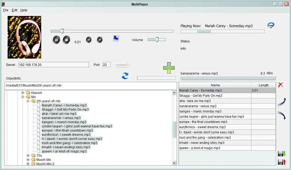Open the Help menu
291x170 pixels.
click(x=24, y=10)
